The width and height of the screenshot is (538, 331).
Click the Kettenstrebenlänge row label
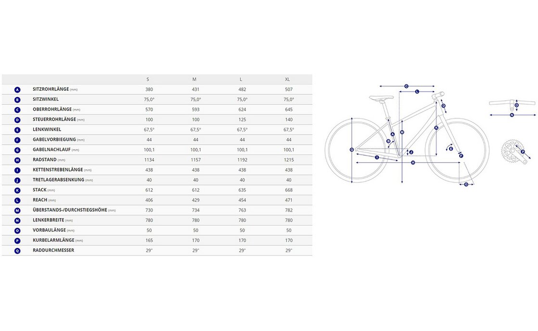pyautogui.click(x=58, y=170)
